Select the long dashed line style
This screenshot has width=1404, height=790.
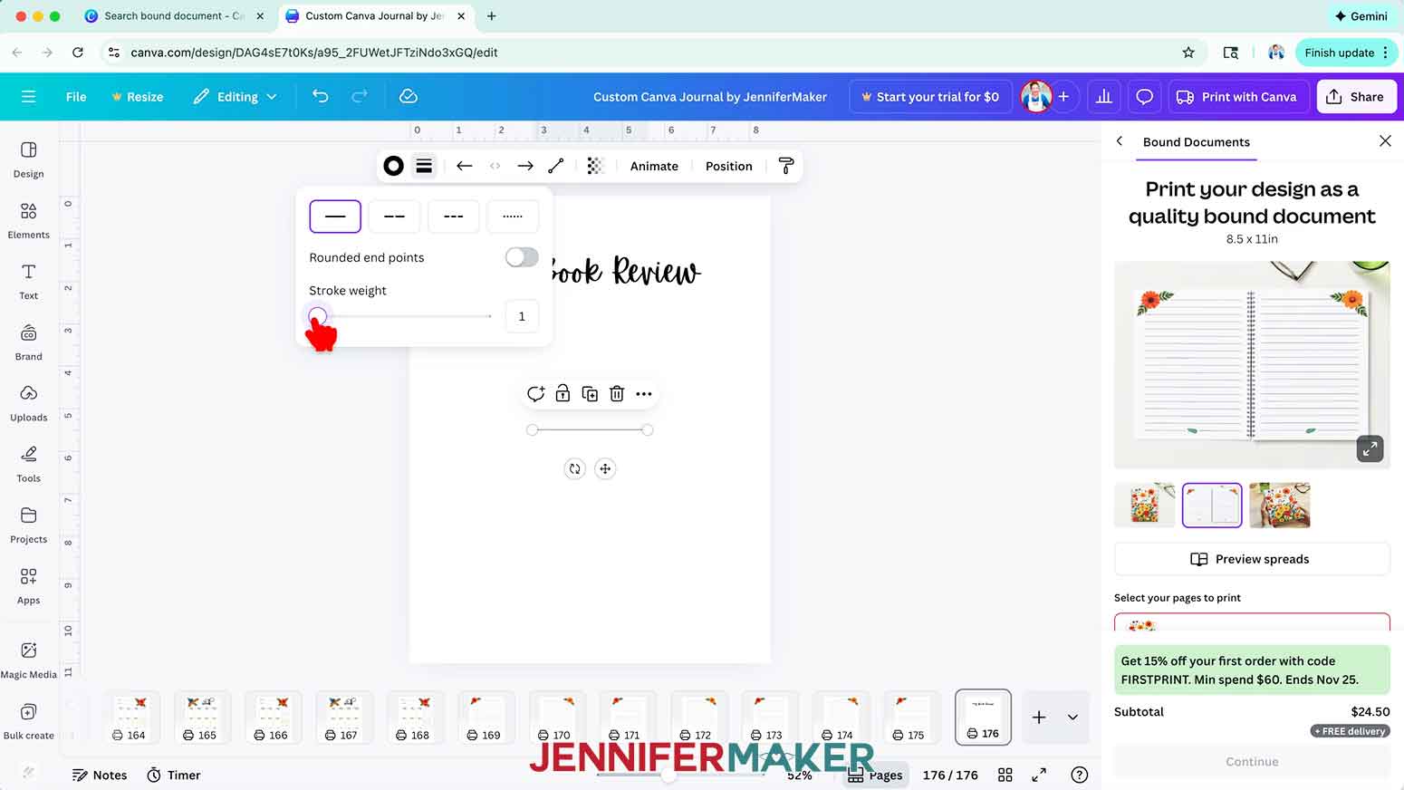394,217
